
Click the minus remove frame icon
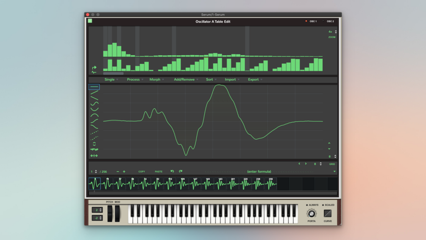click(118, 172)
